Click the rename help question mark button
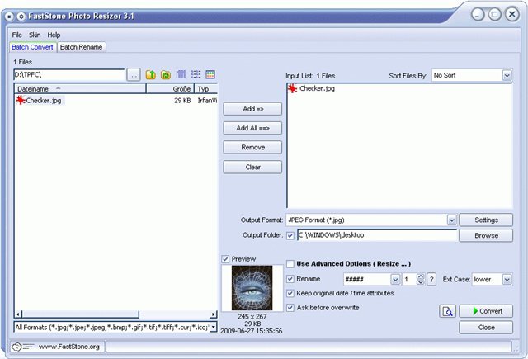This screenshot has height=359, width=528. [x=431, y=280]
